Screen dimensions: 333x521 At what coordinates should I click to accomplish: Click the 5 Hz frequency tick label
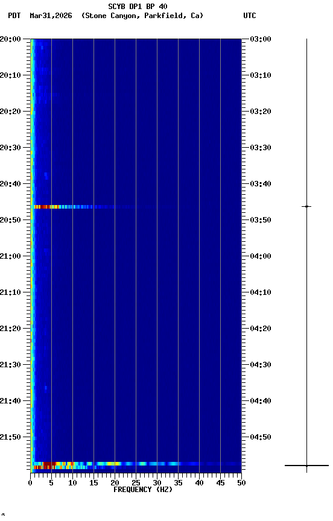(51, 483)
